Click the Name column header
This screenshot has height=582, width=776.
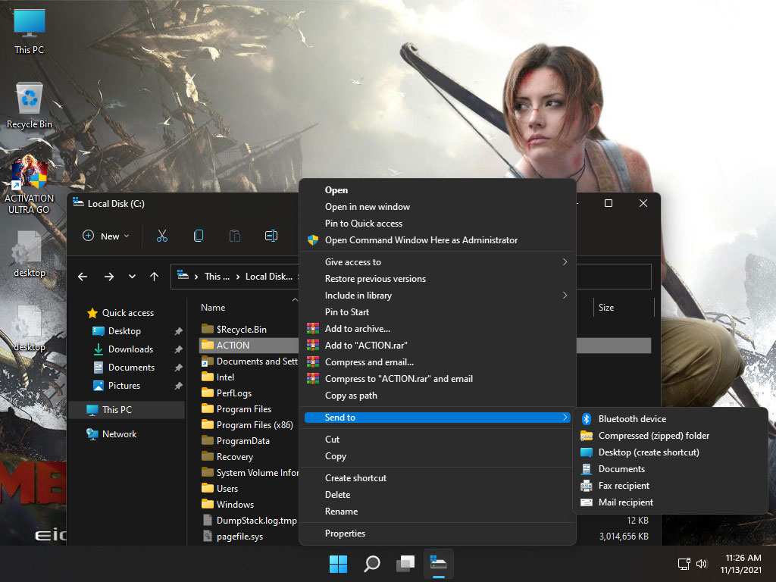tap(213, 308)
